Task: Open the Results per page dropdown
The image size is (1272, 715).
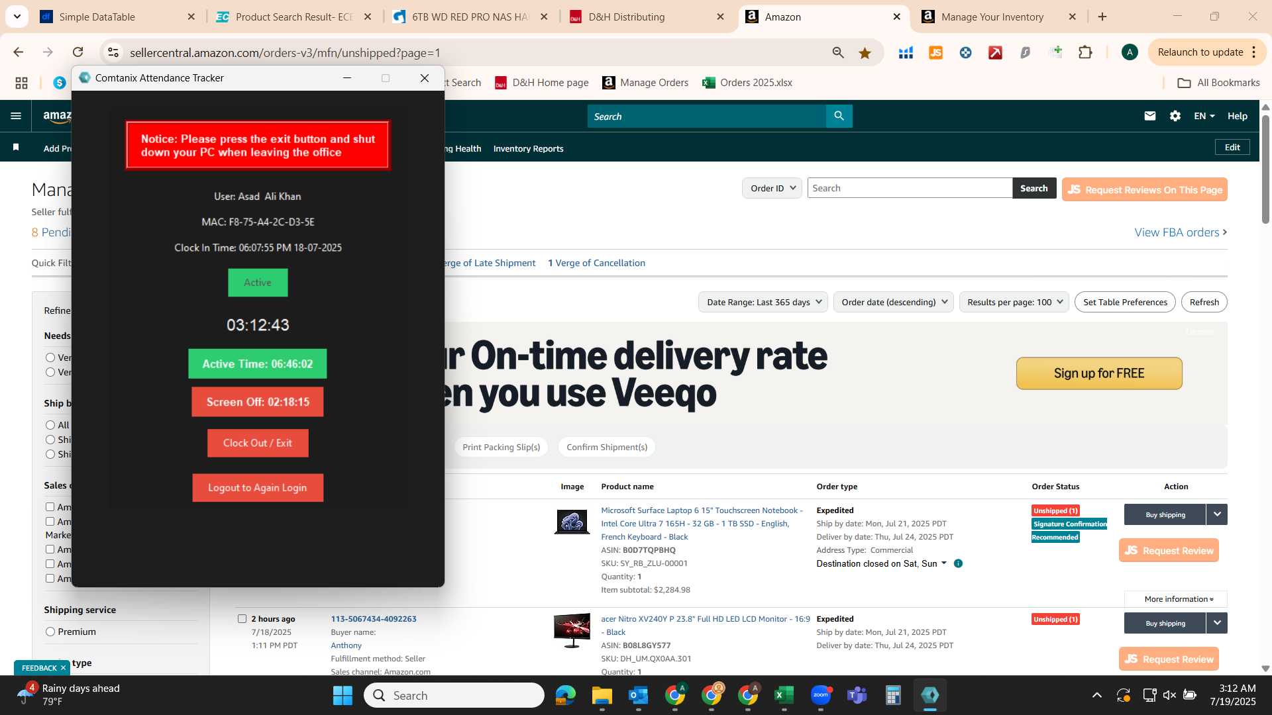Action: (x=1014, y=302)
